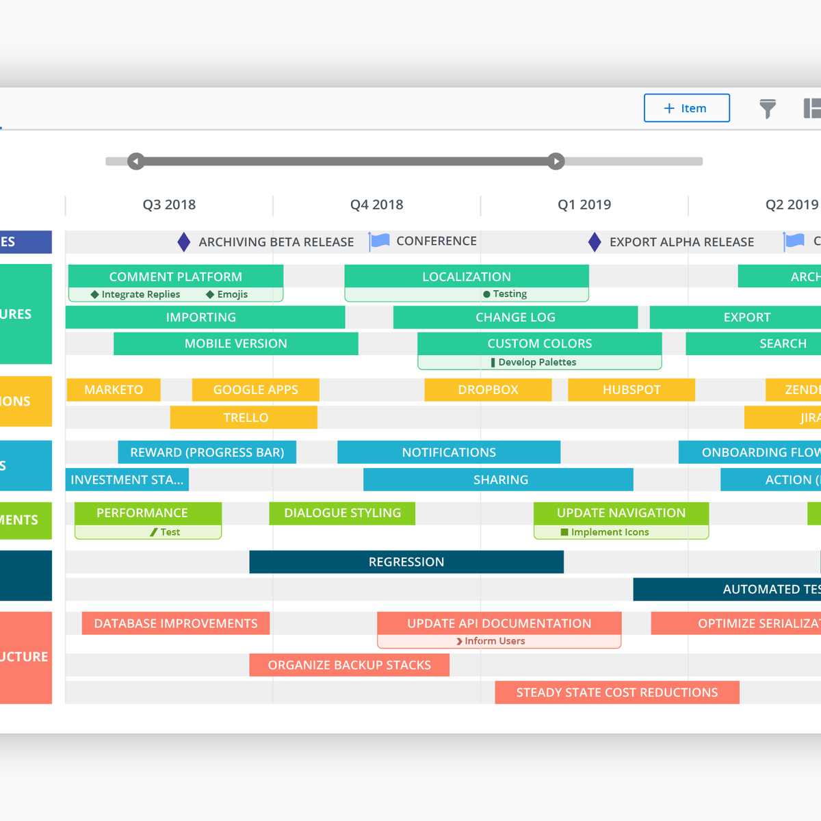Click the Develop Palettes sub-item
This screenshot has width=821, height=821.
[536, 363]
